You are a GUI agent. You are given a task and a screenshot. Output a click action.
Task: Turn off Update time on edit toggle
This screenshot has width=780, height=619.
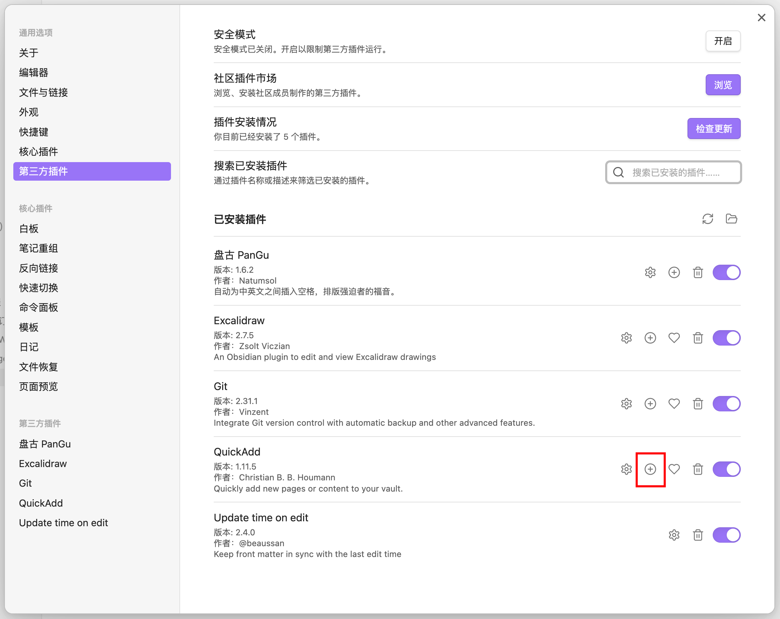point(726,535)
